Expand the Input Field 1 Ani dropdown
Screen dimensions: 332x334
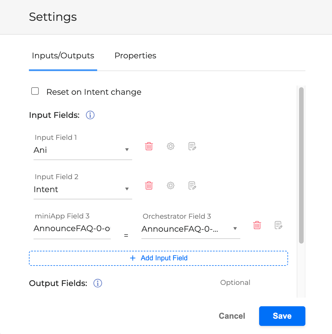pyautogui.click(x=83, y=150)
